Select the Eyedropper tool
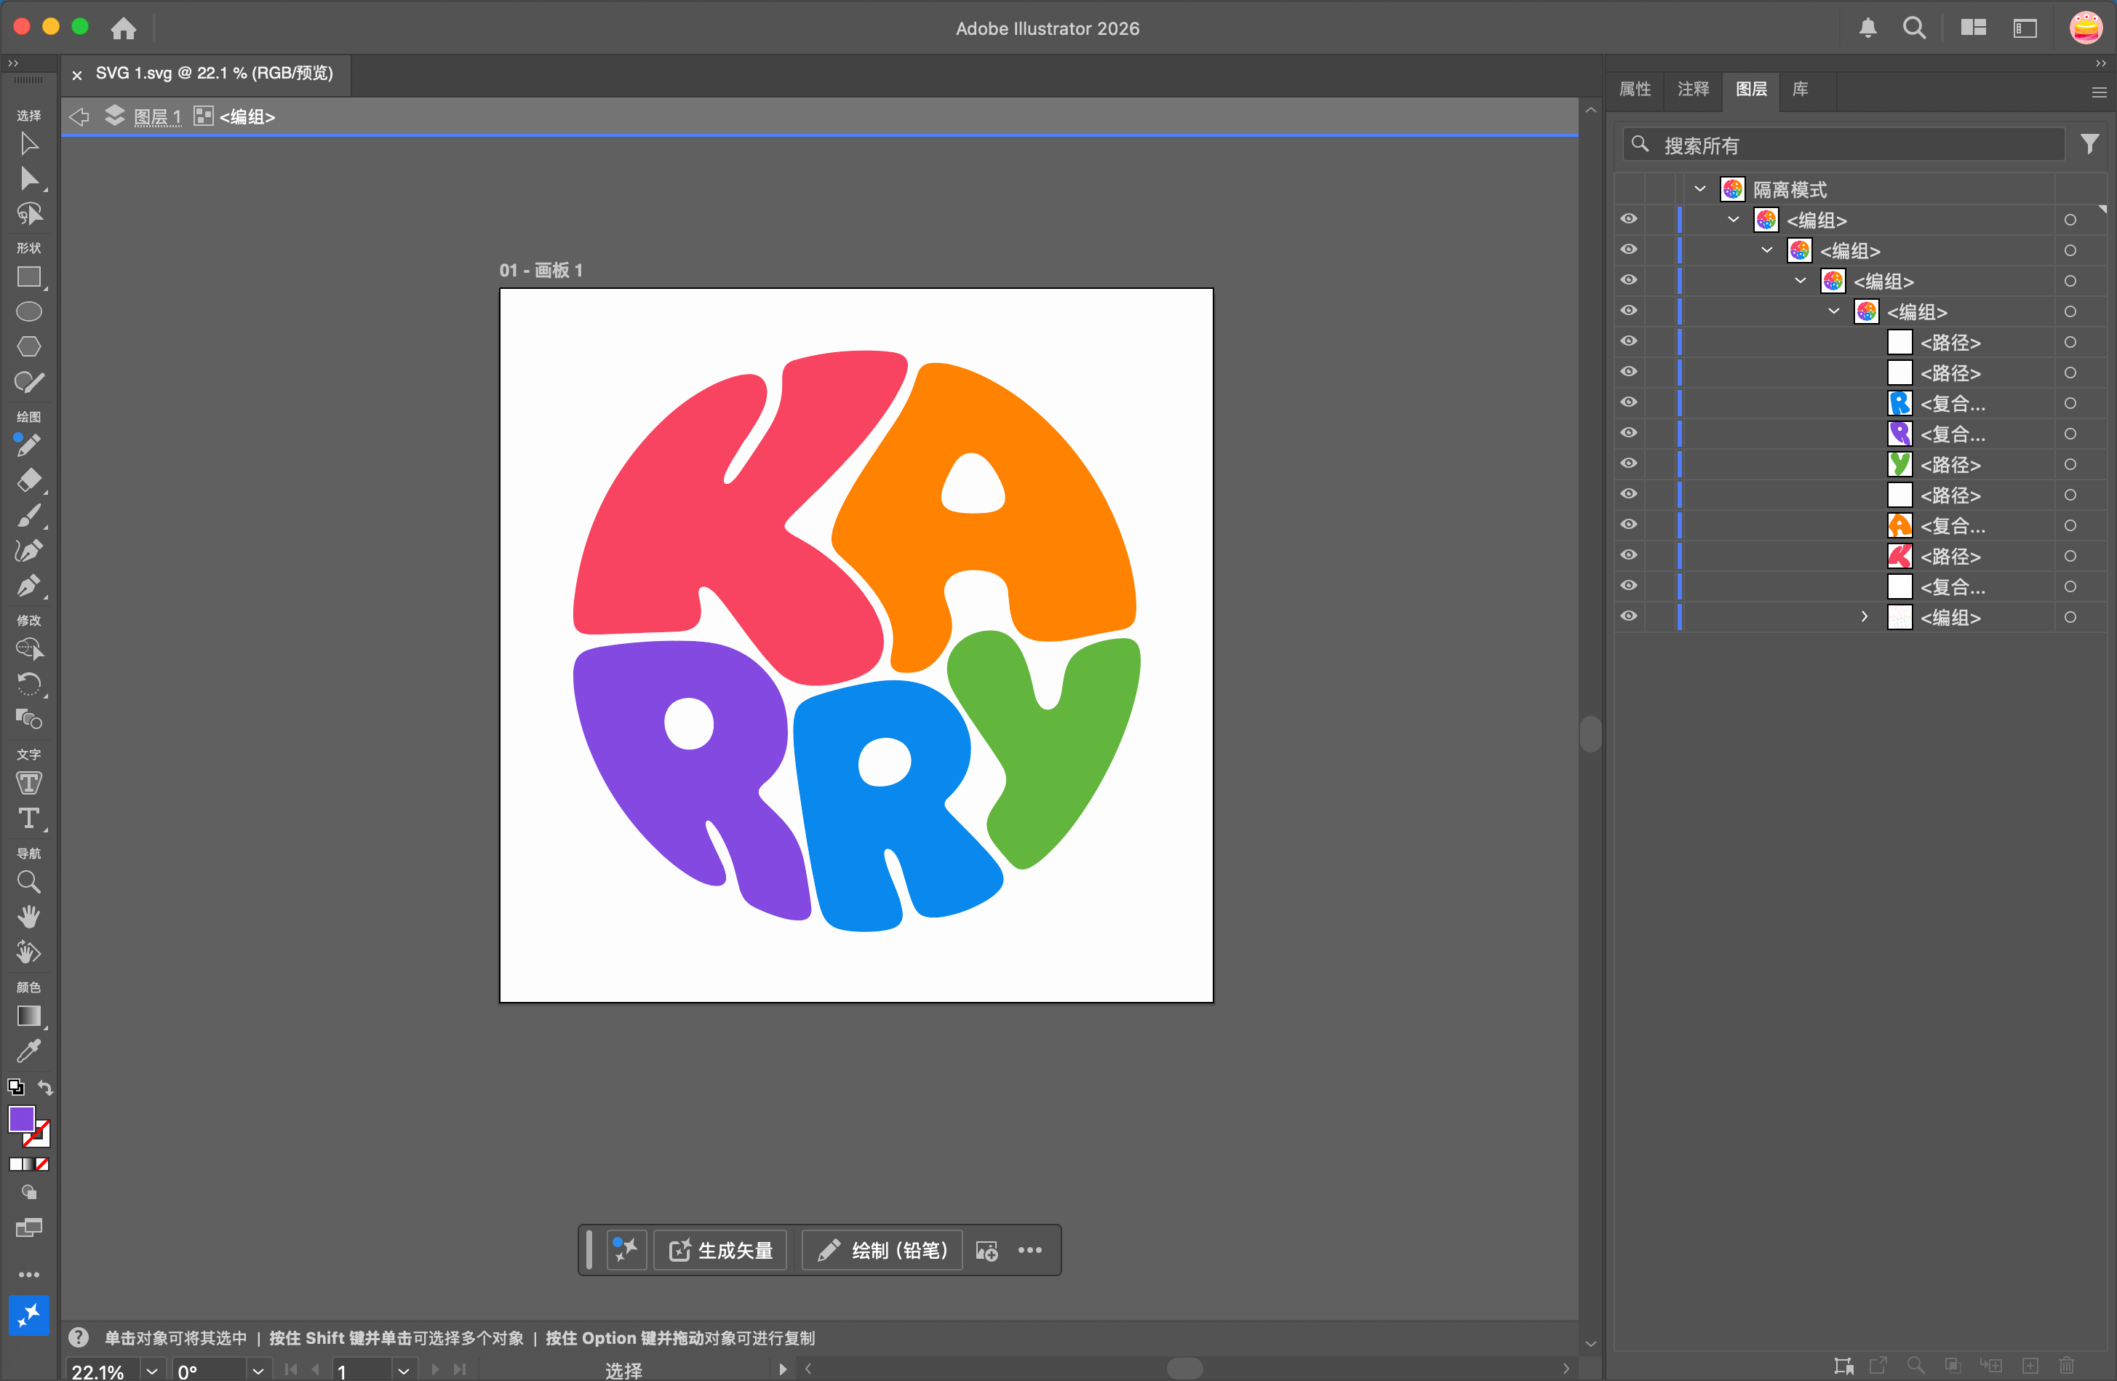The image size is (2117, 1381). [x=28, y=1051]
